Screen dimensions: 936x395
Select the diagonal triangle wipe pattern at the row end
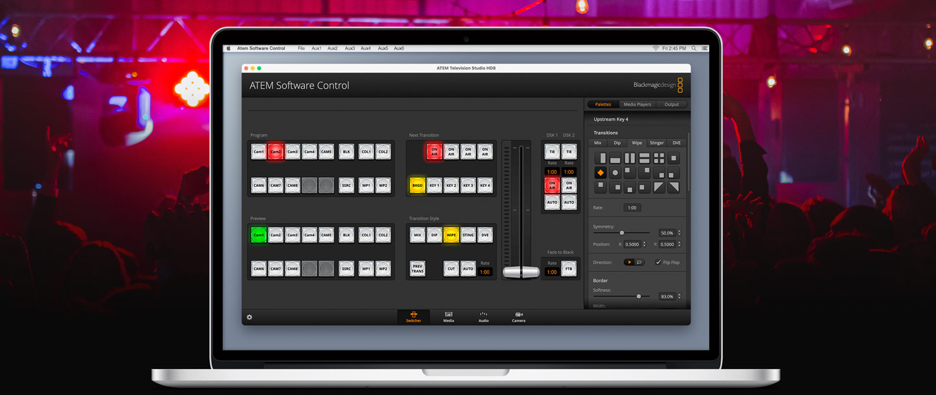click(673, 187)
